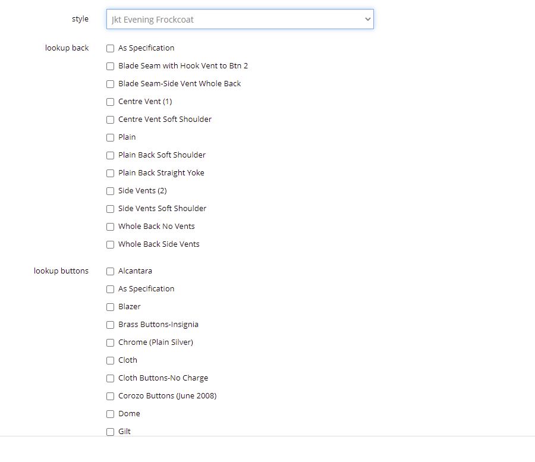Tick Blade Seam with Hook Vent checkbox
Image resolution: width=535 pixels, height=462 pixels.
[x=110, y=66]
